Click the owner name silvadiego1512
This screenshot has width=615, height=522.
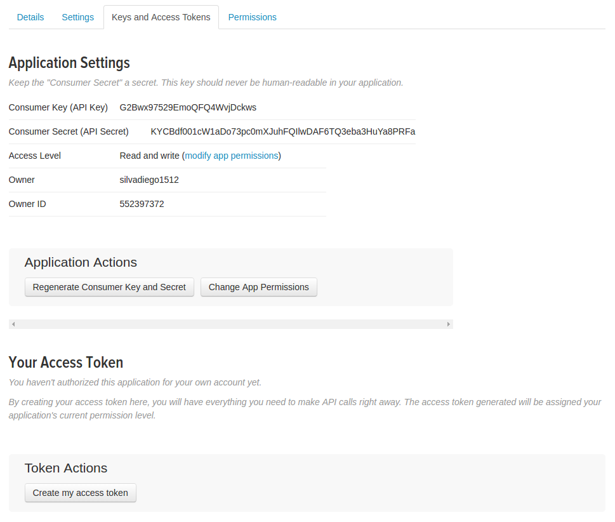pyautogui.click(x=149, y=180)
